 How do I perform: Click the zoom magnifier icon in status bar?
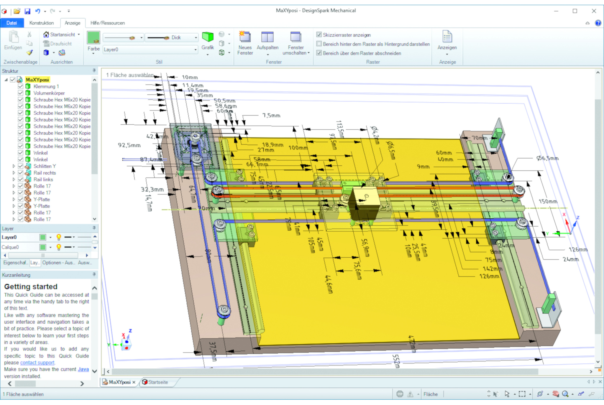tap(565, 394)
